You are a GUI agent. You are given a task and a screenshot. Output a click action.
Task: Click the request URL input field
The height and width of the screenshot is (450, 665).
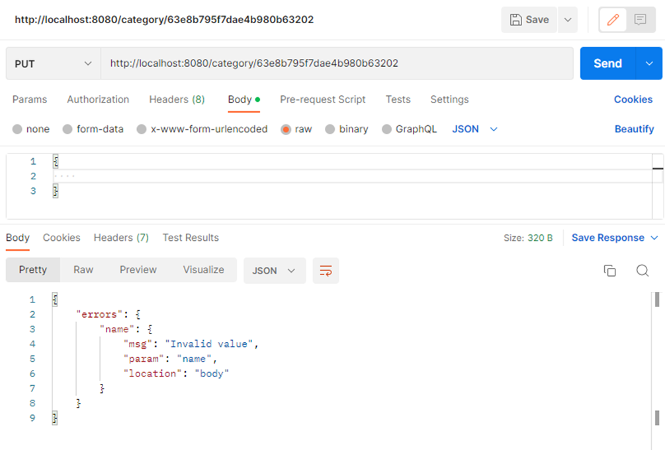336,64
